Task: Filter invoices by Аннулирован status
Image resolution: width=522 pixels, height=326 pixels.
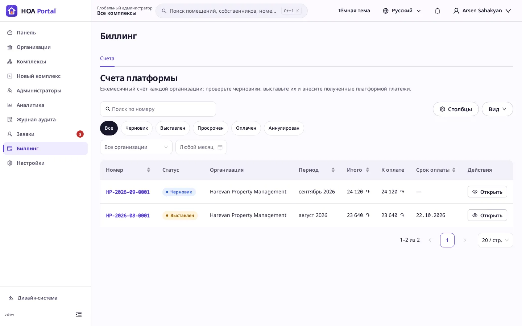Action: (x=284, y=128)
